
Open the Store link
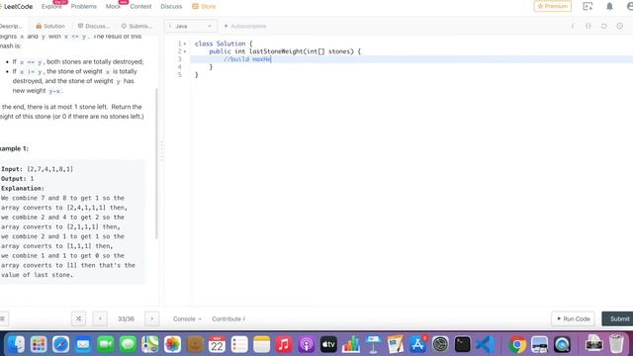204,6
